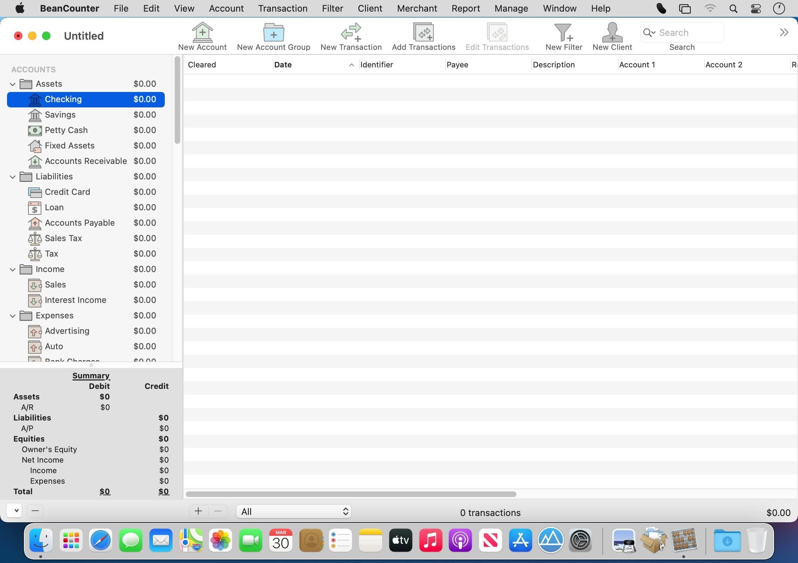Select the Petty Cash account
Image resolution: width=798 pixels, height=563 pixels.
(x=66, y=130)
